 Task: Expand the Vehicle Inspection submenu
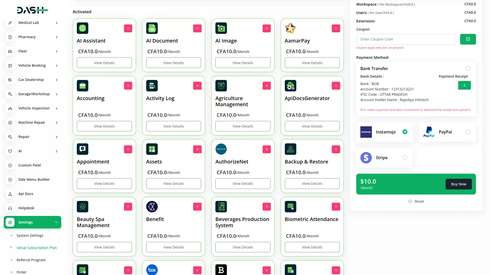click(56, 108)
